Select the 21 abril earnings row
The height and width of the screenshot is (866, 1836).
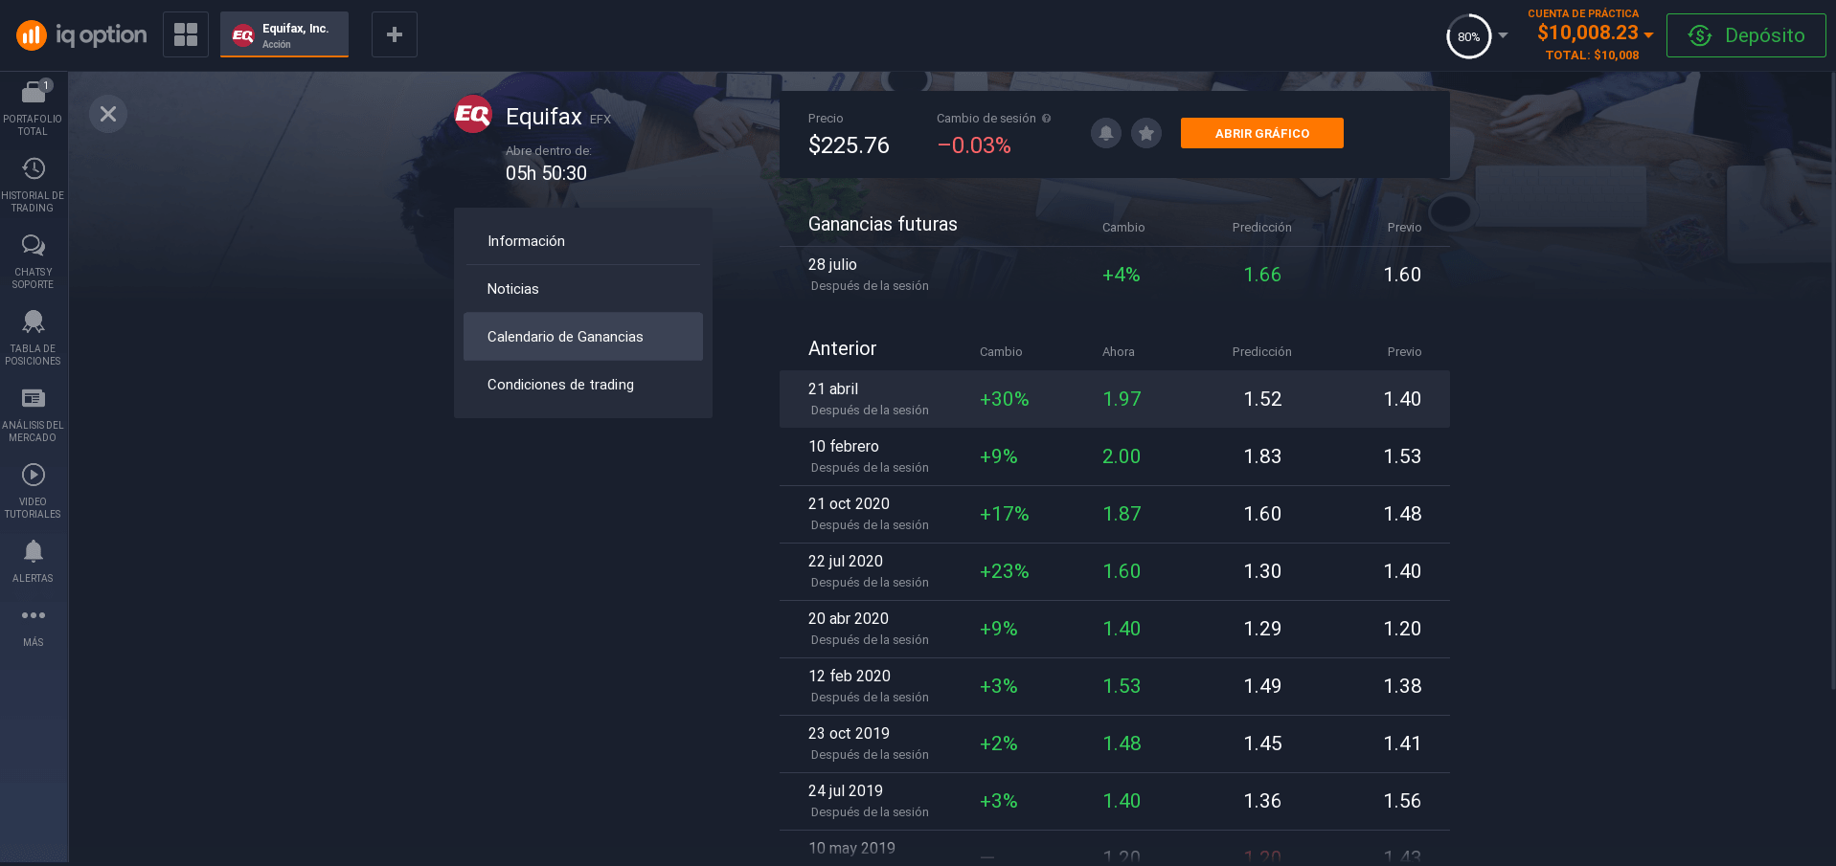pos(1115,399)
